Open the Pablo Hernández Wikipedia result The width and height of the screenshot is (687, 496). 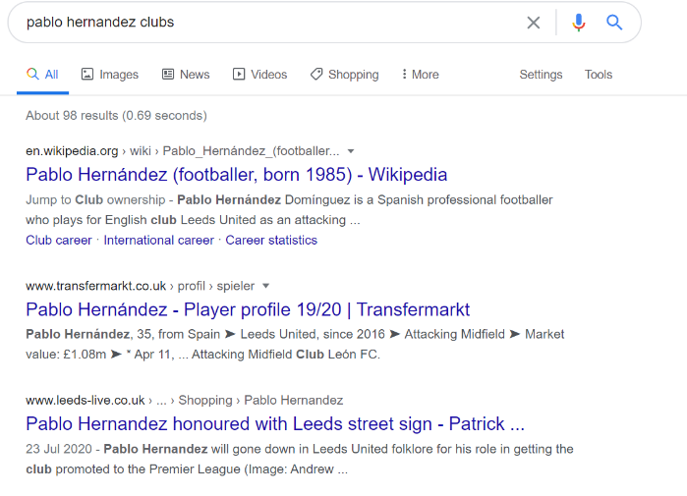[x=237, y=175]
